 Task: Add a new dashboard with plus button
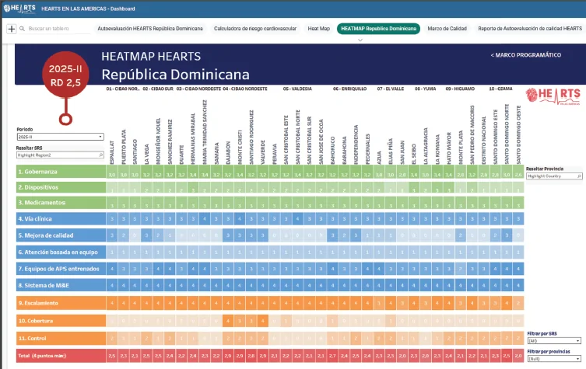pos(12,29)
